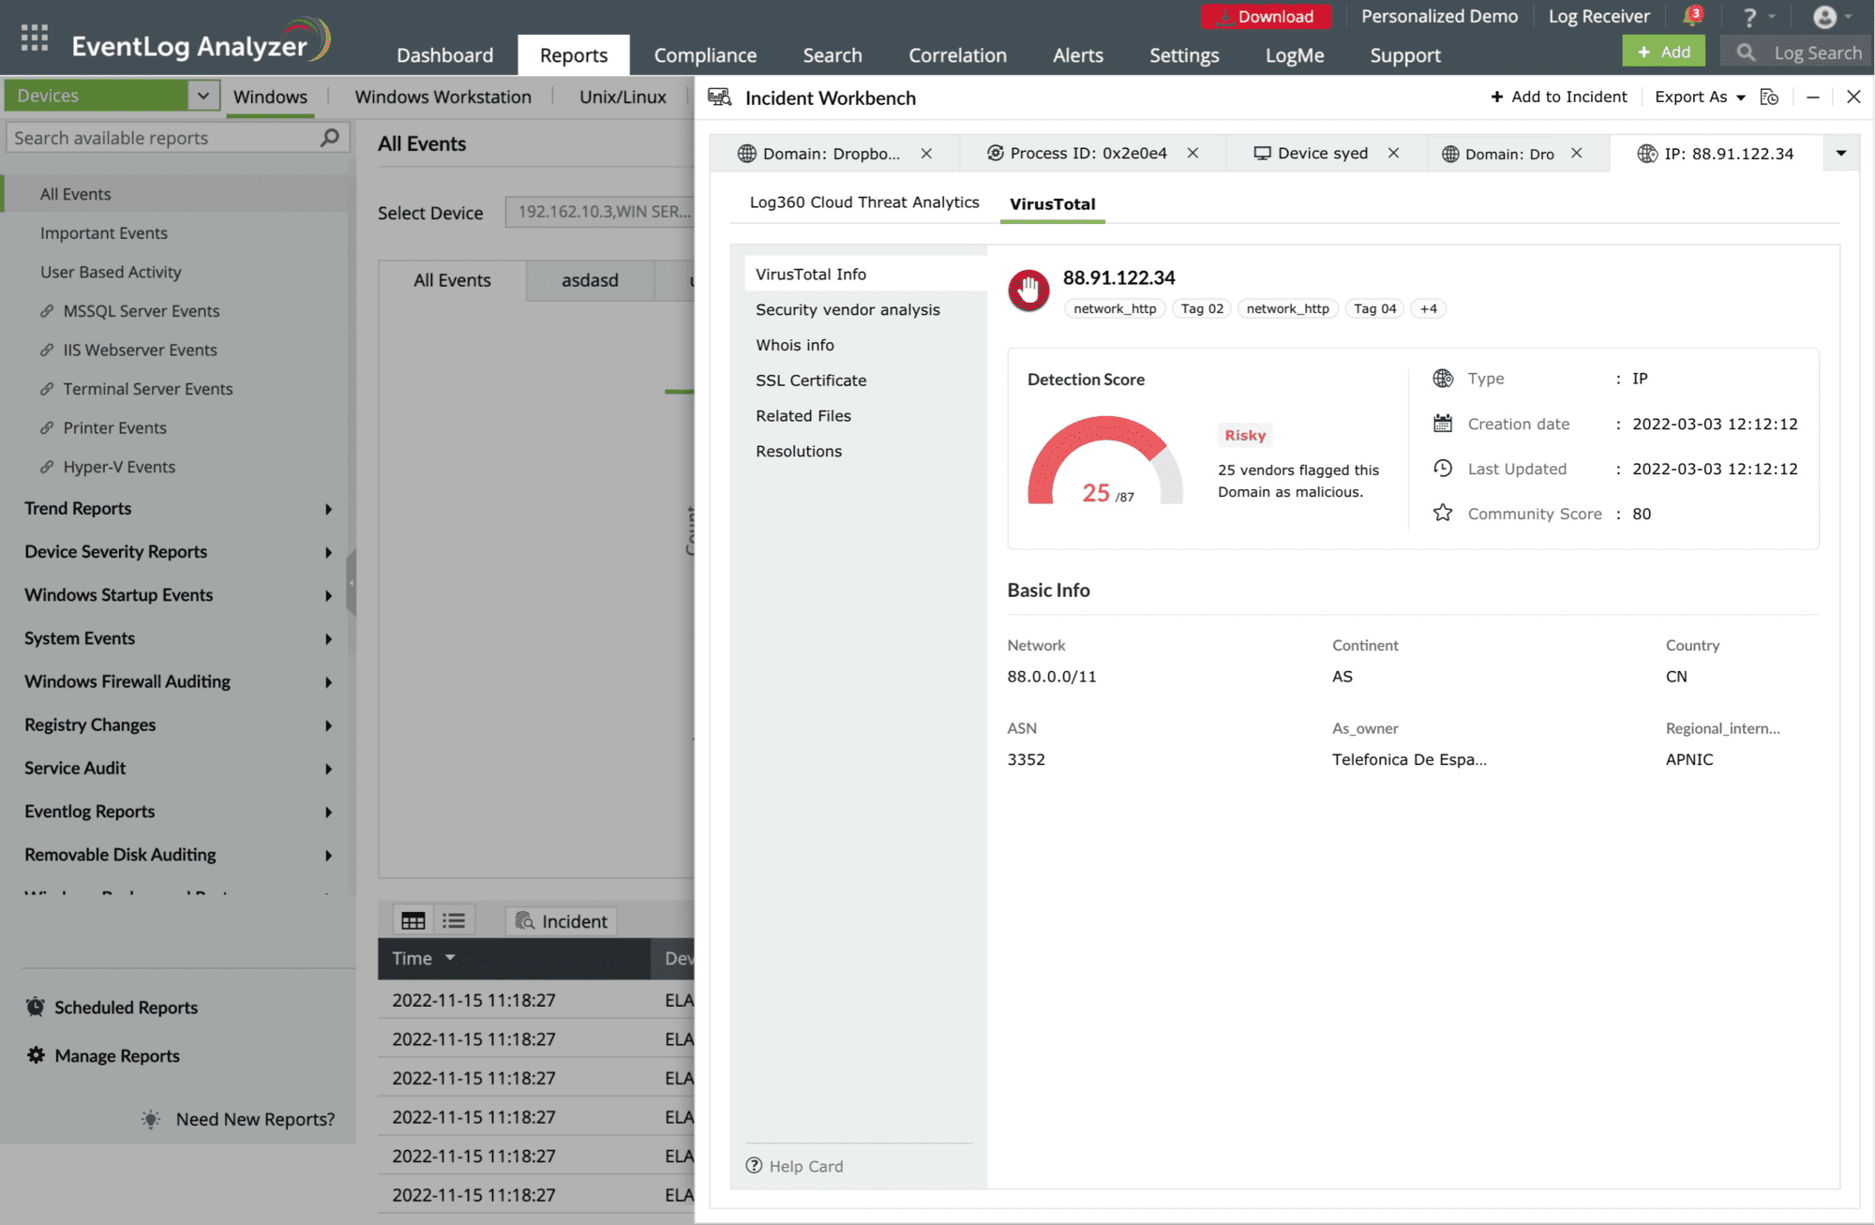The image size is (1875, 1225).
Task: Click the notifications bell icon
Action: (1693, 15)
